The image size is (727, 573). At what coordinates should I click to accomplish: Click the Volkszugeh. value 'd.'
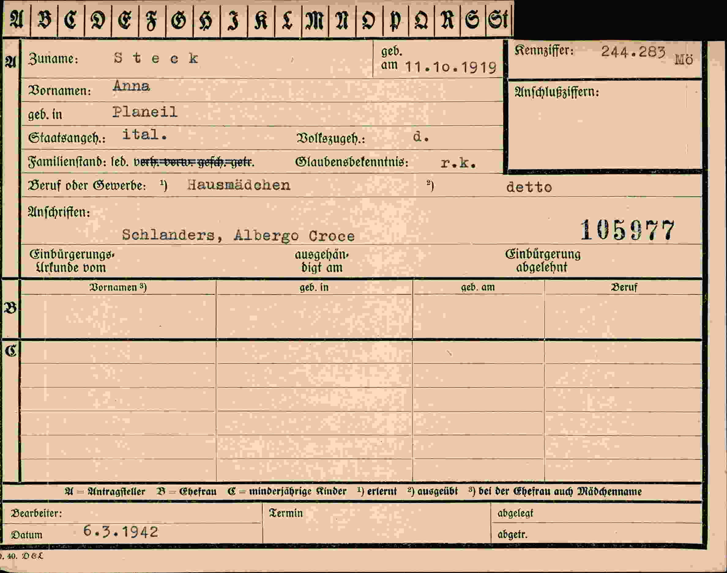(x=421, y=137)
